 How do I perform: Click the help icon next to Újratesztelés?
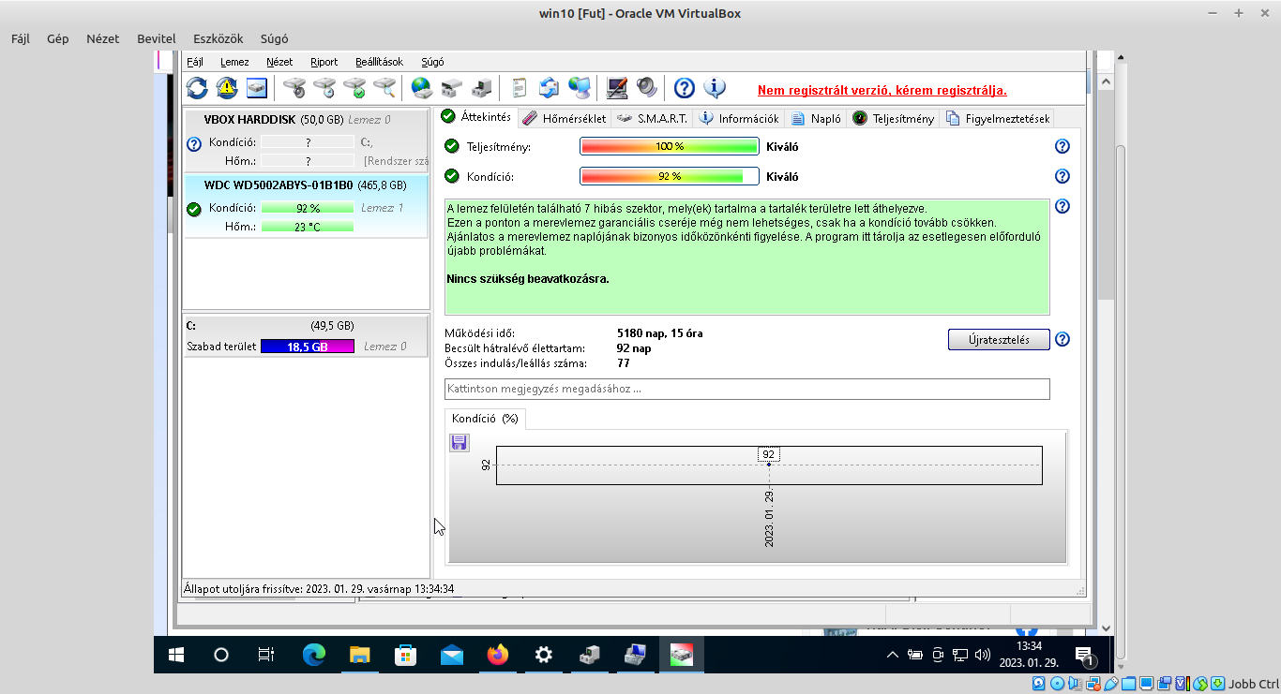(1062, 340)
